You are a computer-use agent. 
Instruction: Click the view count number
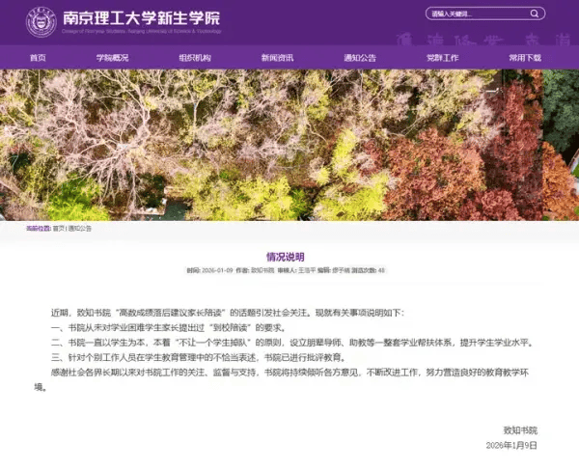pos(381,271)
